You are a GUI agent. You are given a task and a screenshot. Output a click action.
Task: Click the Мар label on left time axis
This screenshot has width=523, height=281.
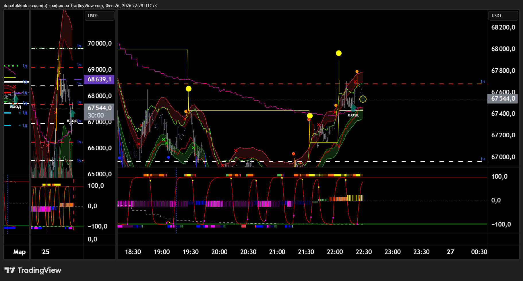(19, 252)
